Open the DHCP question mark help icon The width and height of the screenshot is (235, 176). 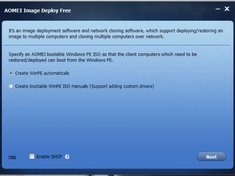point(67,157)
